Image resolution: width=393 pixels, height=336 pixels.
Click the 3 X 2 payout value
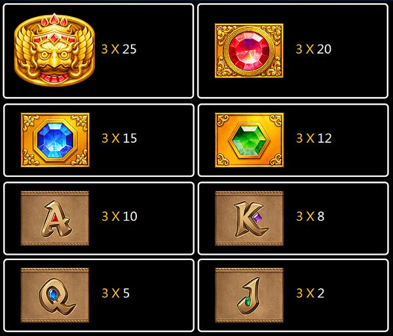click(310, 293)
